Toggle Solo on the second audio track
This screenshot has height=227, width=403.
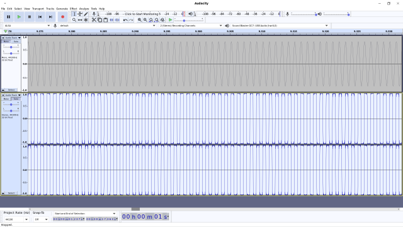click(x=16, y=99)
